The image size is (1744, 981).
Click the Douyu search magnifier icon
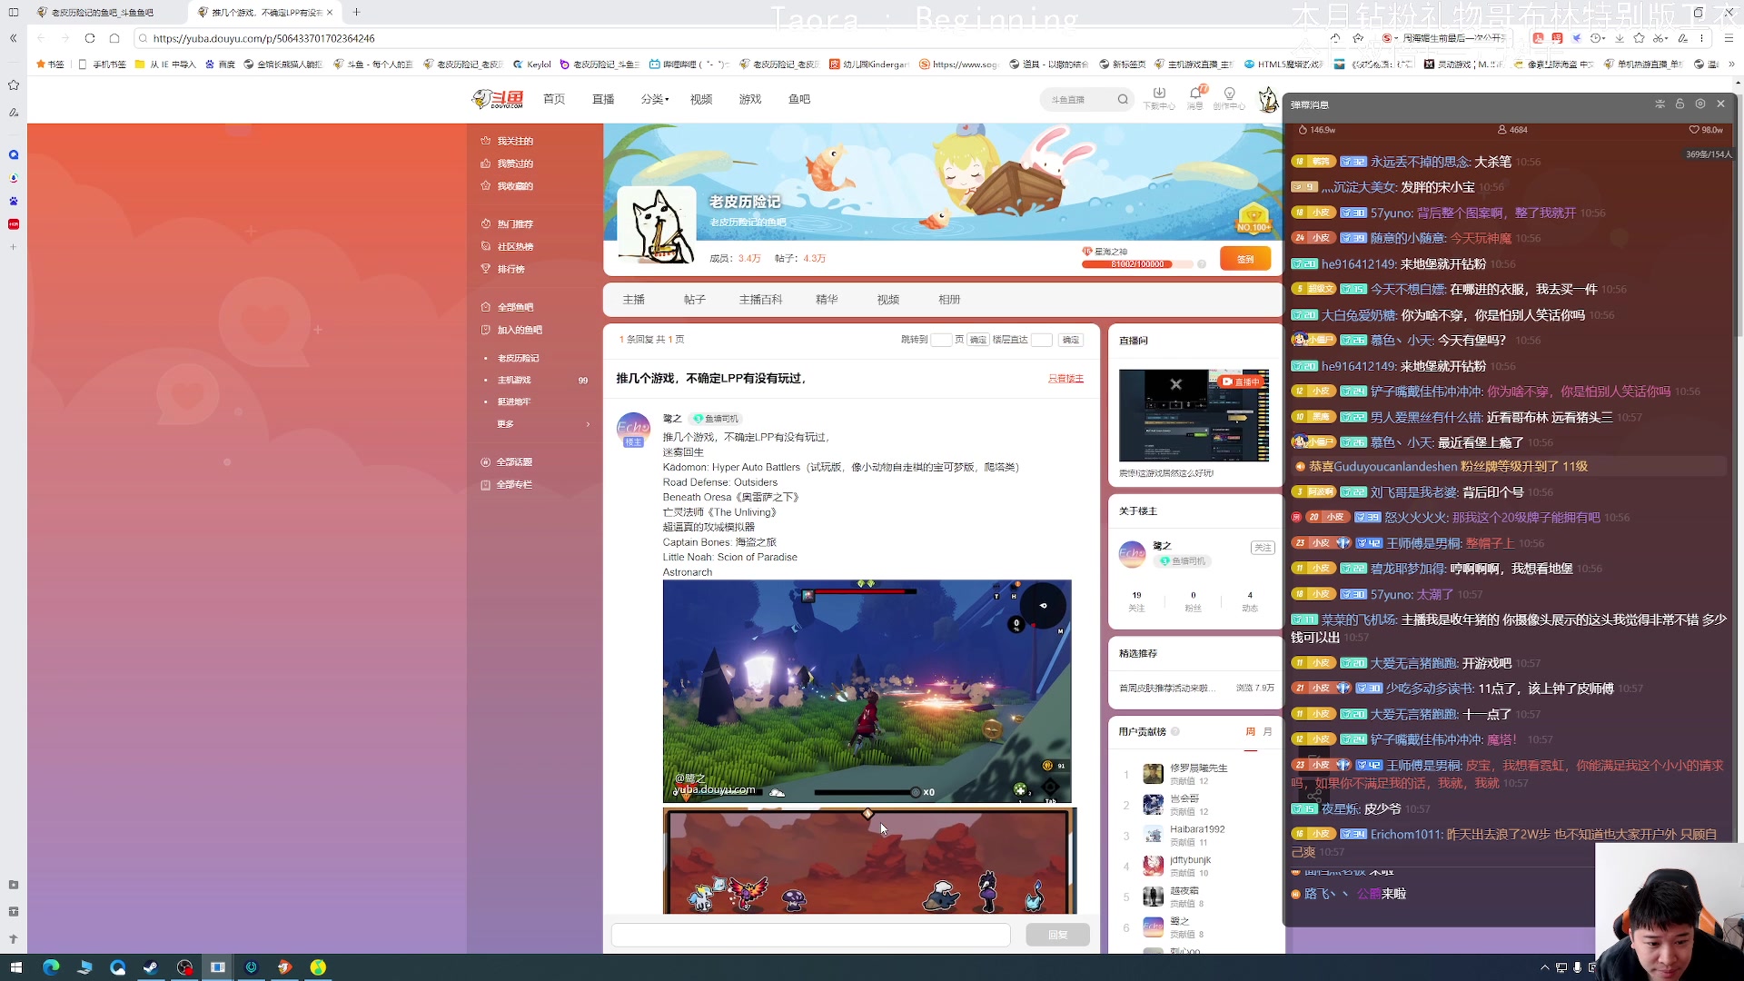pyautogui.click(x=1123, y=99)
